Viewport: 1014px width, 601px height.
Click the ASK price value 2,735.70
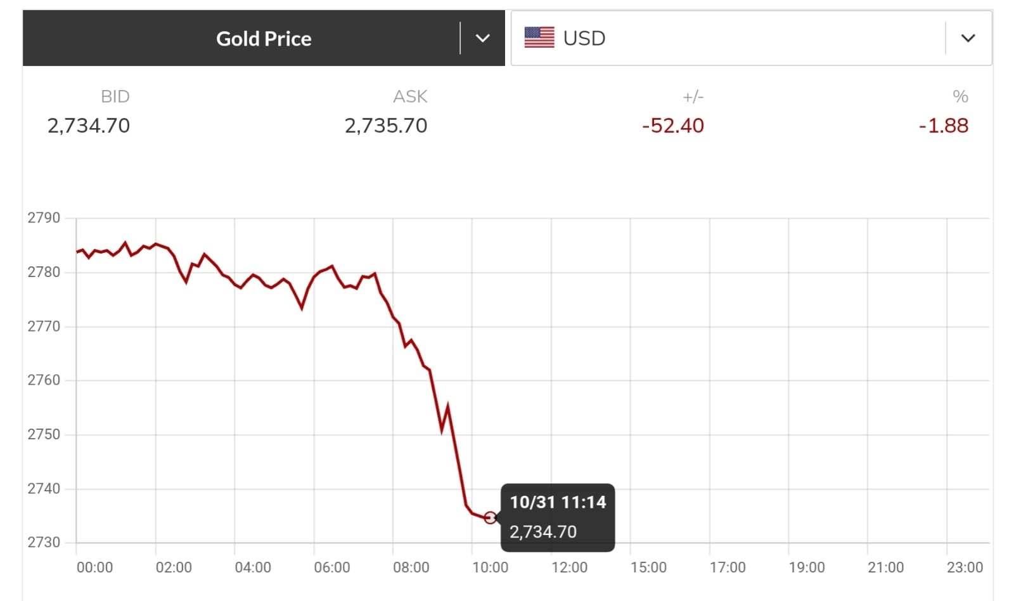pyautogui.click(x=386, y=126)
